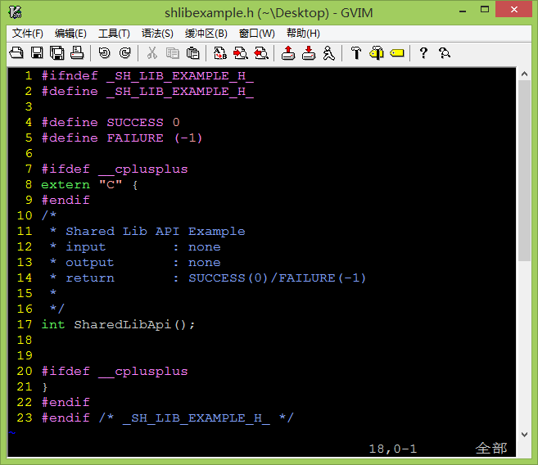Open the 编辑(E) Edit menu
This screenshot has height=465, width=538.
click(70, 34)
